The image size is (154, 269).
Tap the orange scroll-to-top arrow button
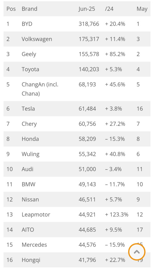click(x=137, y=252)
